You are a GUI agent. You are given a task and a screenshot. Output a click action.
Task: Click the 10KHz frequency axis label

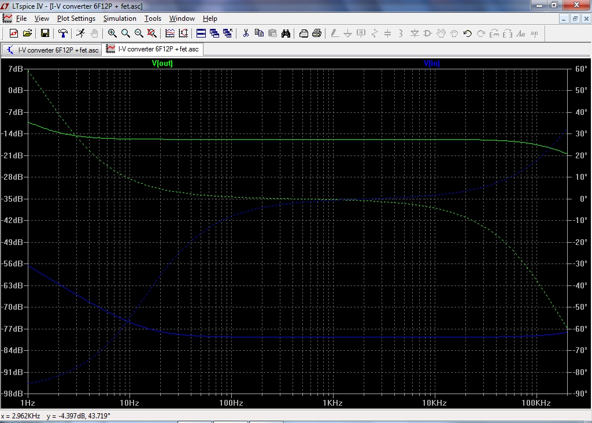tap(434, 403)
